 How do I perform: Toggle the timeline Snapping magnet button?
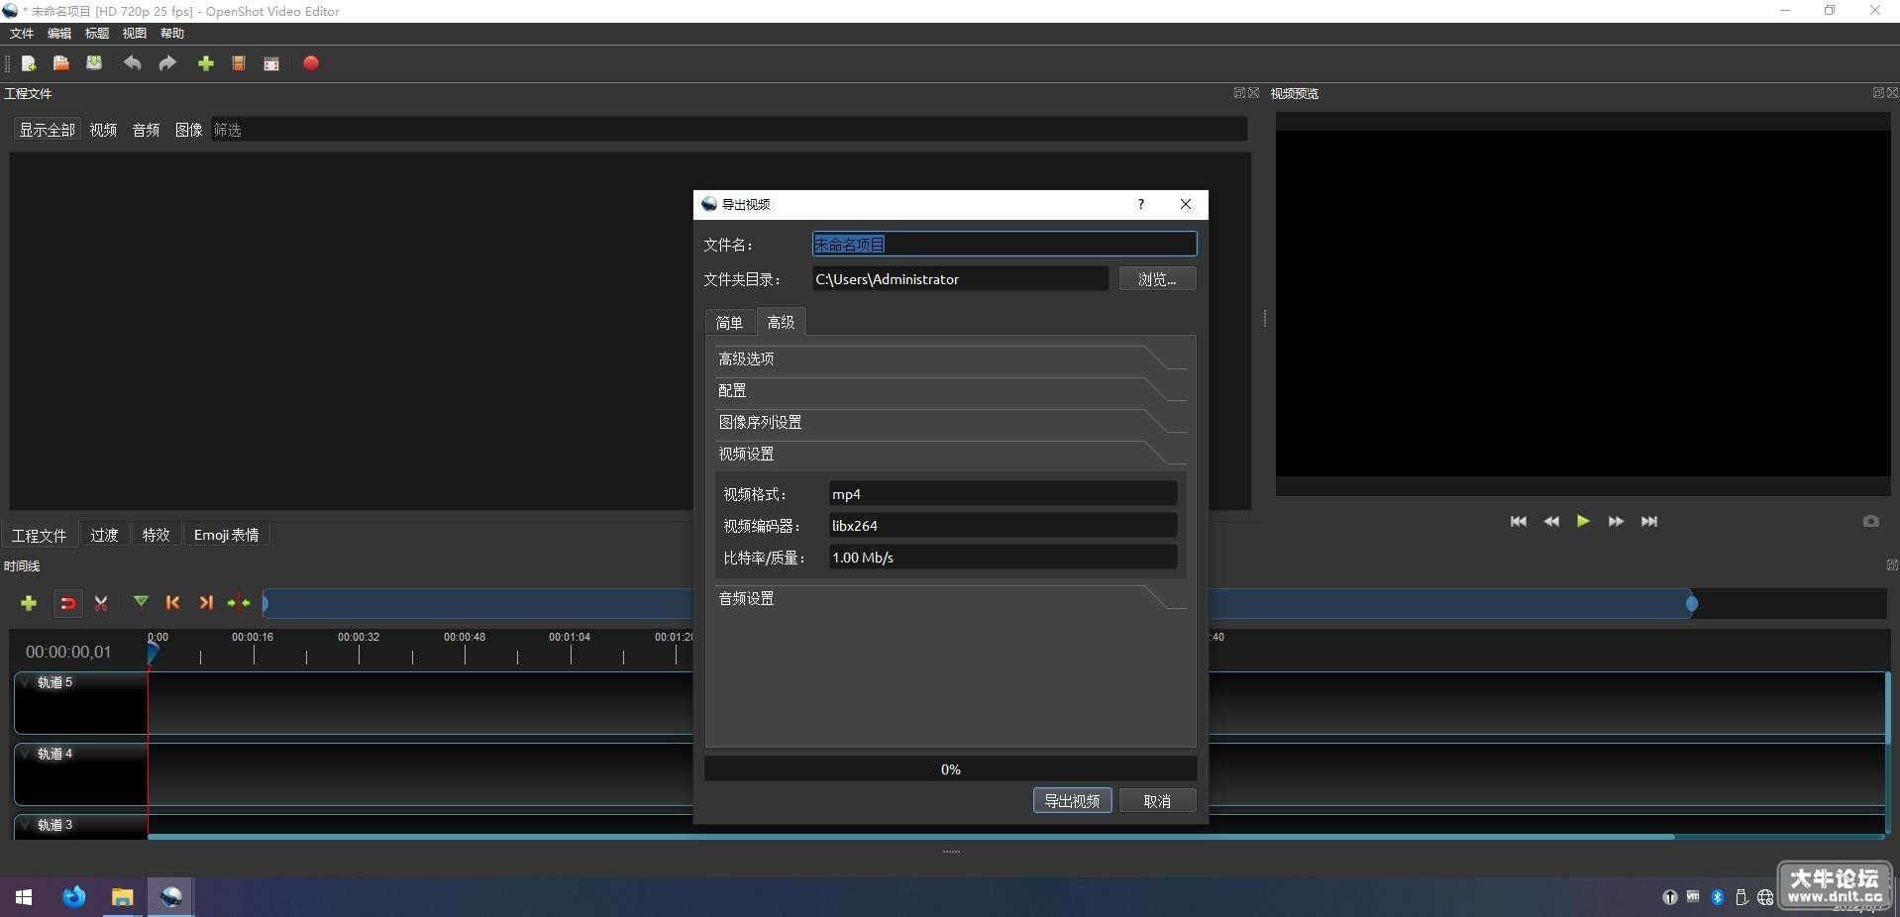(x=67, y=602)
